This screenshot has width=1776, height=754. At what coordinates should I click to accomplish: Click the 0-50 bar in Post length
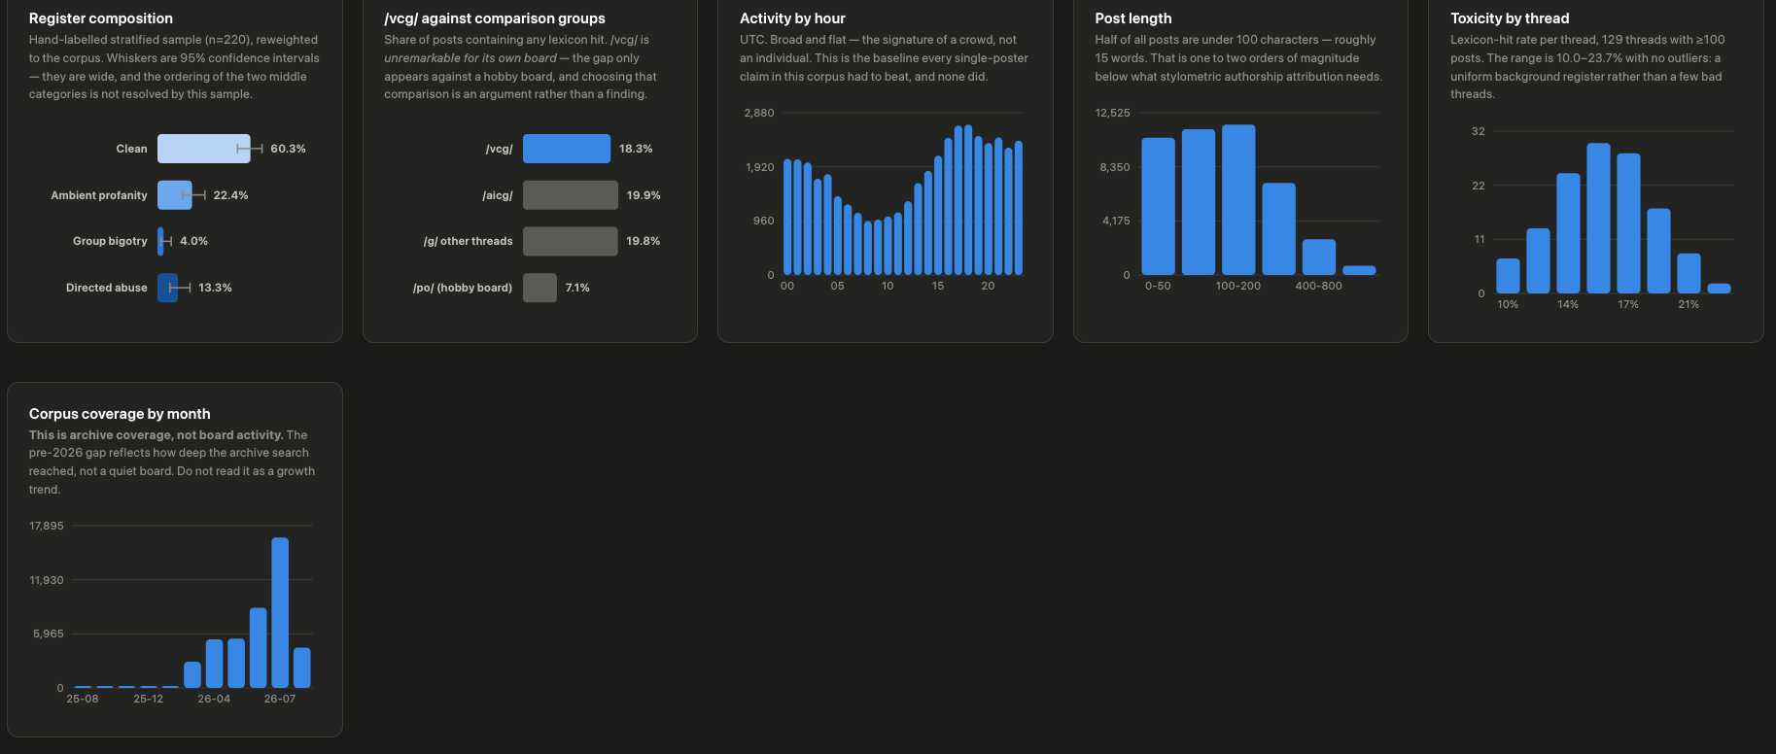tap(1158, 206)
